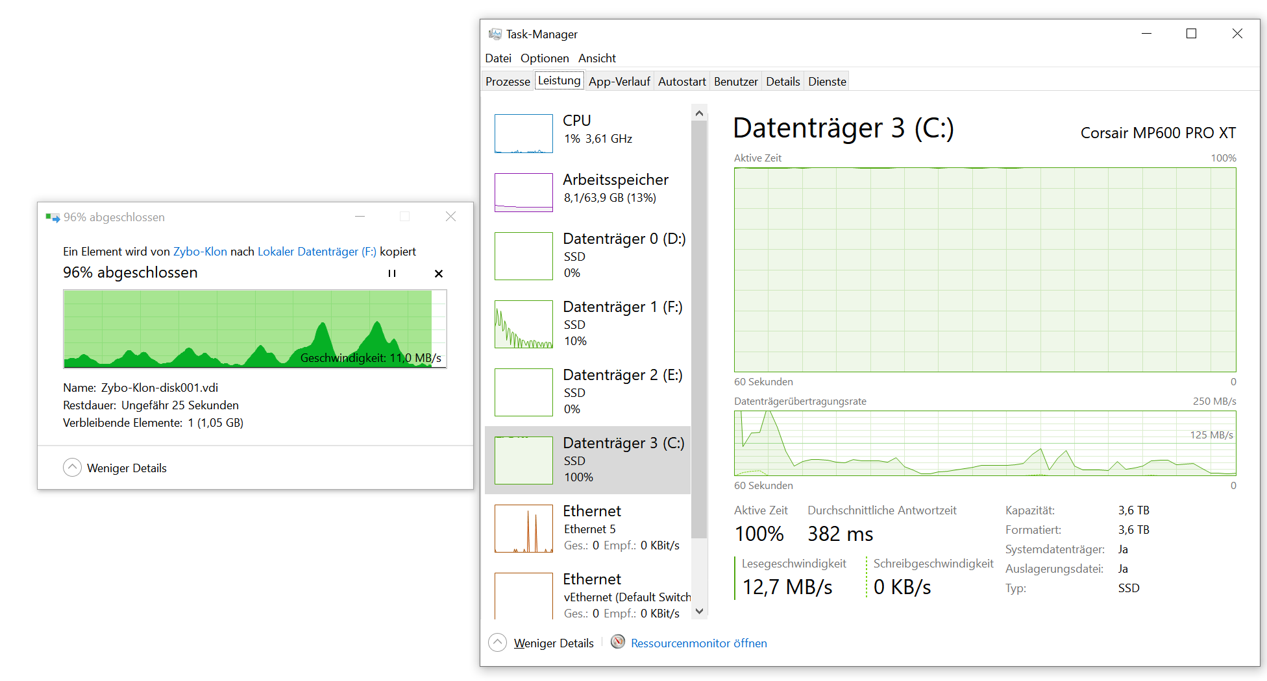Open Lokaler Datenträger (F:) destination link
Screen dimensions: 1267x681
[x=317, y=252]
